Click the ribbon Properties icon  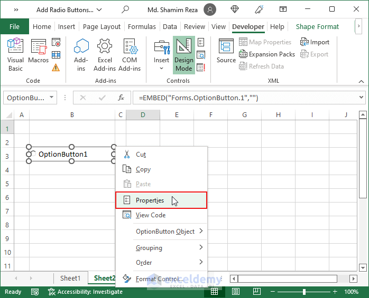pyautogui.click(x=201, y=42)
